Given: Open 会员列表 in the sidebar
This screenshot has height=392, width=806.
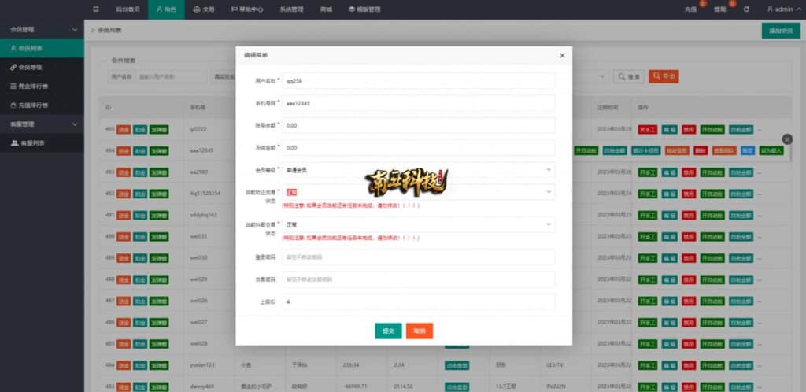Looking at the screenshot, I should [42, 48].
